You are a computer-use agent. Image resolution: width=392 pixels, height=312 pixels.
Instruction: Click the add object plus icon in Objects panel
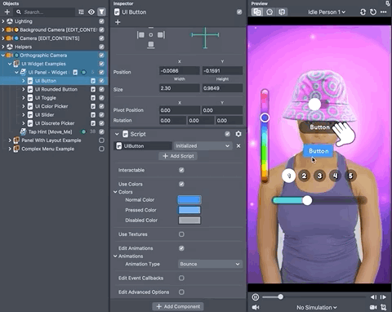pos(7,12)
